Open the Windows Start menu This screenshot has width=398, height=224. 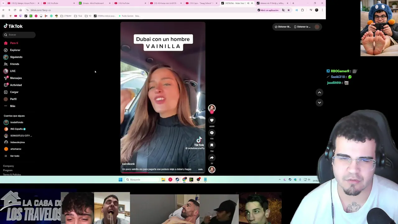(120, 180)
